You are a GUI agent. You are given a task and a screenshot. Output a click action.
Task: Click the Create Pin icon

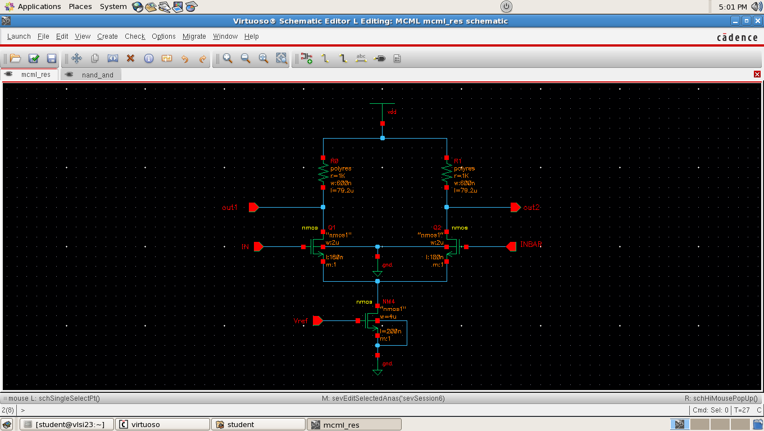pos(379,58)
